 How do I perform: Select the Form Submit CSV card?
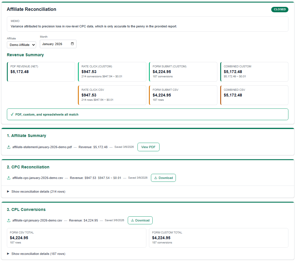tap(183, 95)
